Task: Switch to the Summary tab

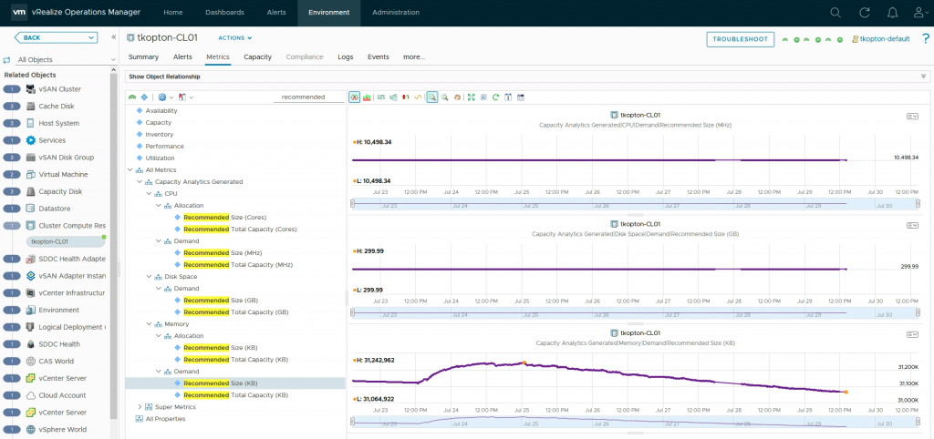Action: 143,57
